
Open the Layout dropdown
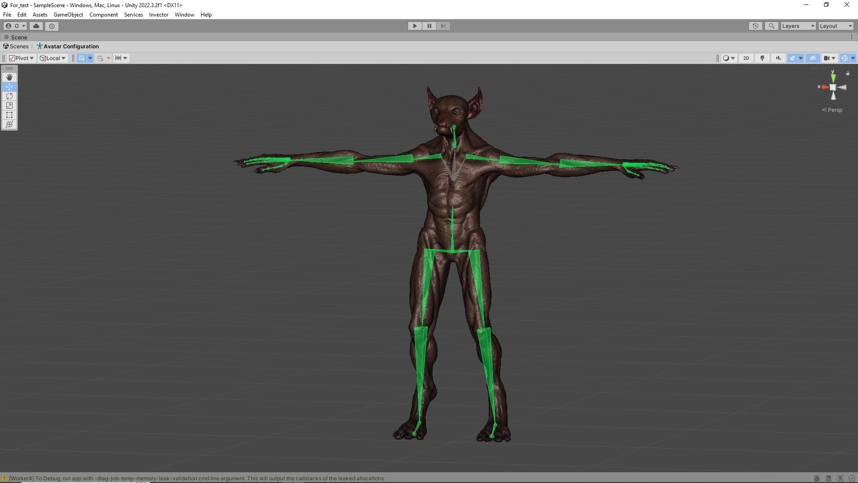click(x=835, y=26)
